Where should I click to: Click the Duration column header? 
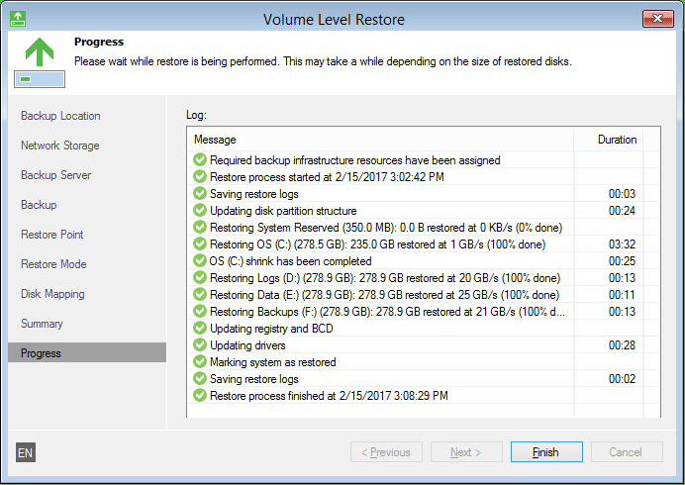(608, 140)
